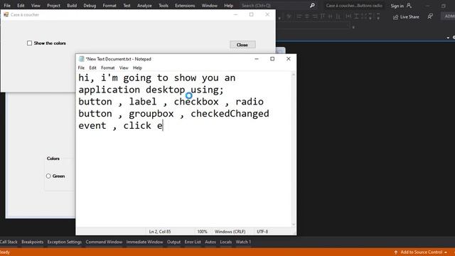Open the Visual Studio Help menu
The height and width of the screenshot is (256, 455).
click(228, 6)
